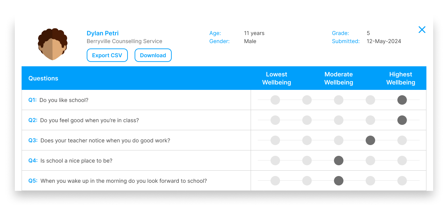Screen dimensions: 448x209
Task: Click the Berryville Counselling Service label
Action: click(x=124, y=41)
